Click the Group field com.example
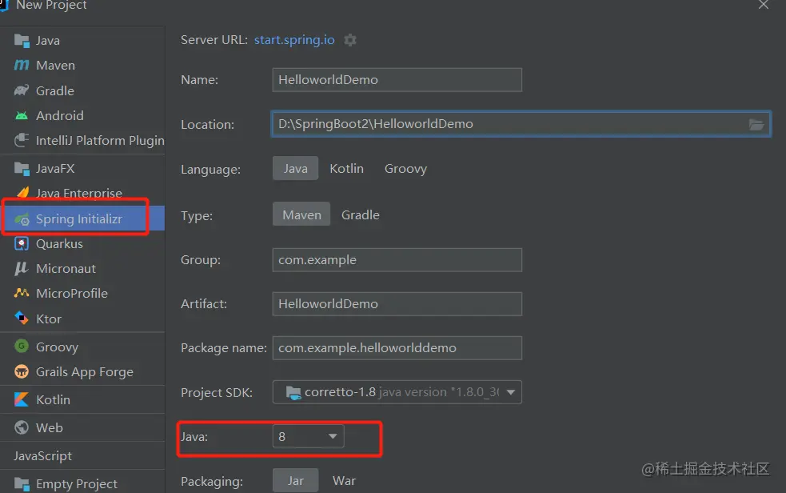 [x=397, y=260]
